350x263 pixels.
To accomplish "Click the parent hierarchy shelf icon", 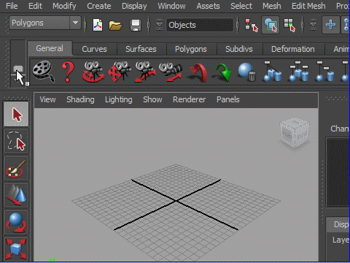I will coord(325,72).
